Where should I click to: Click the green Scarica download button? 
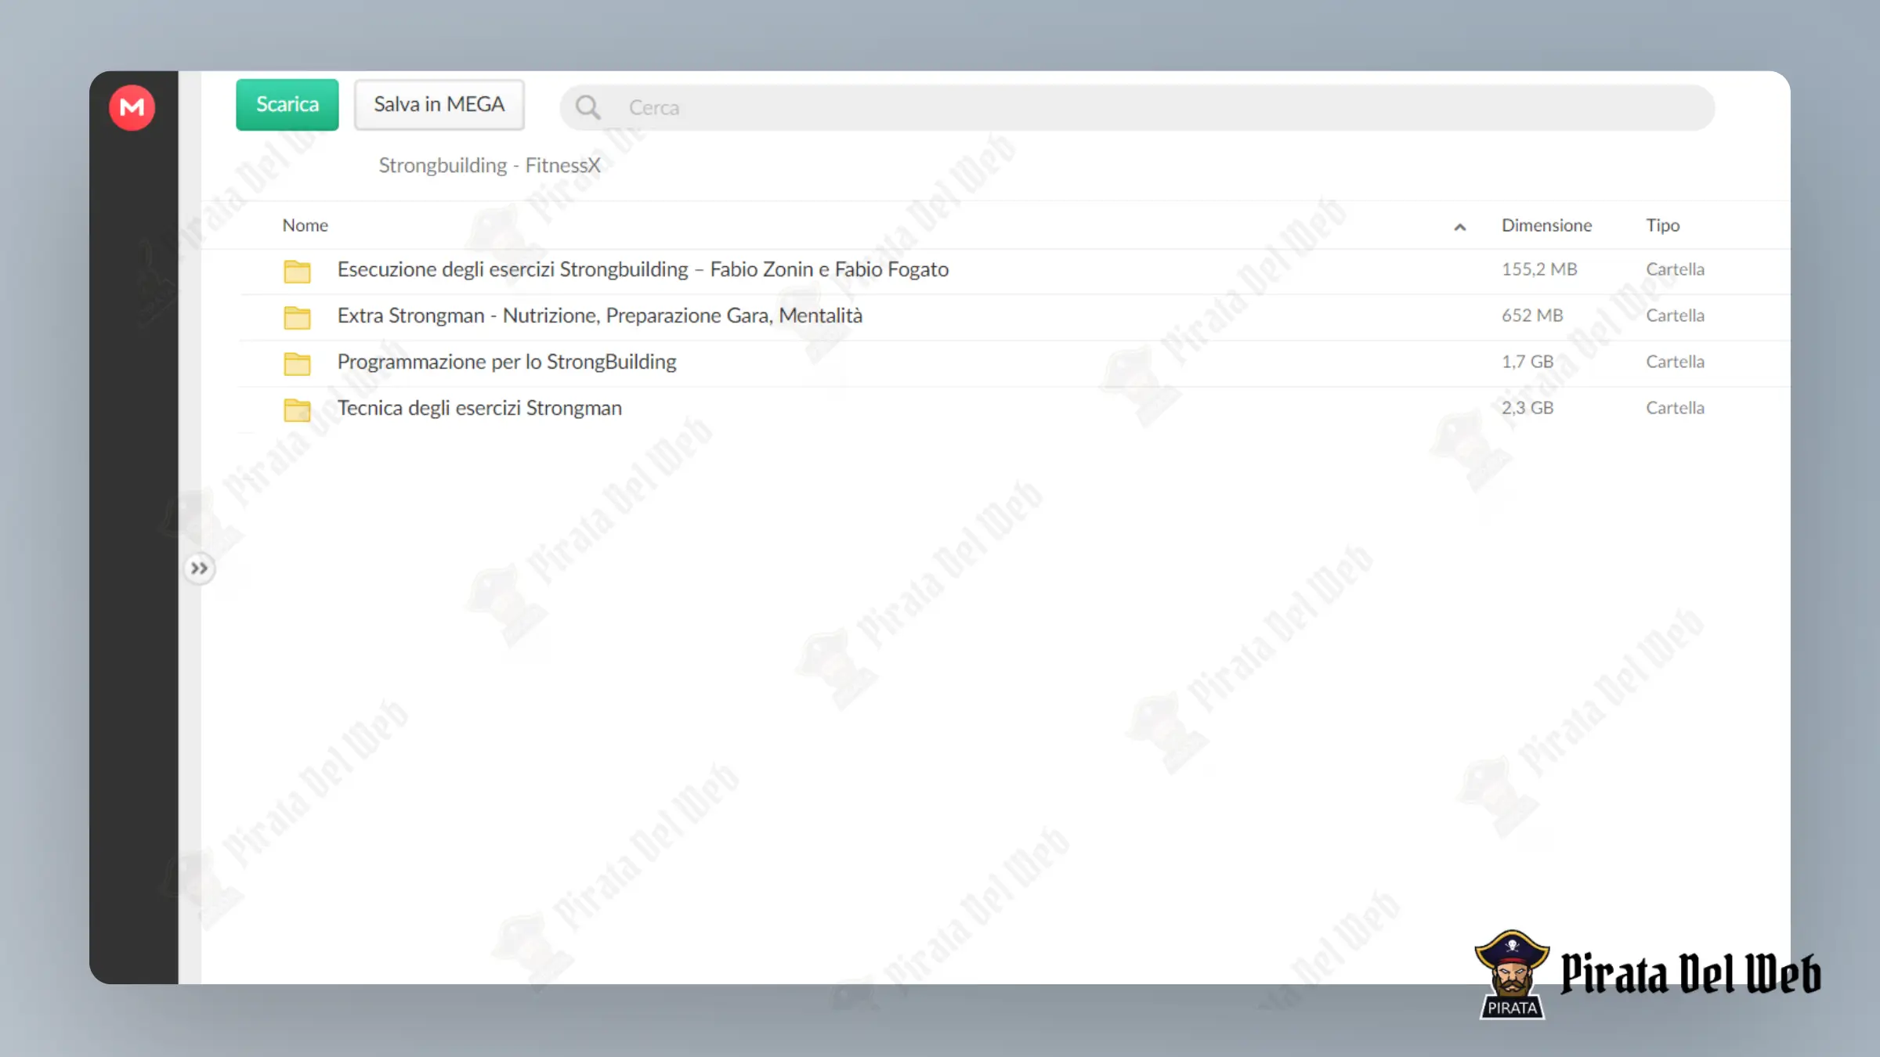(x=287, y=104)
